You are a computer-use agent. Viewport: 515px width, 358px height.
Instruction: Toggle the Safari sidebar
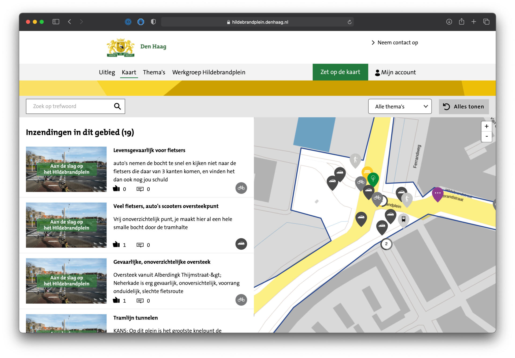pyautogui.click(x=56, y=22)
